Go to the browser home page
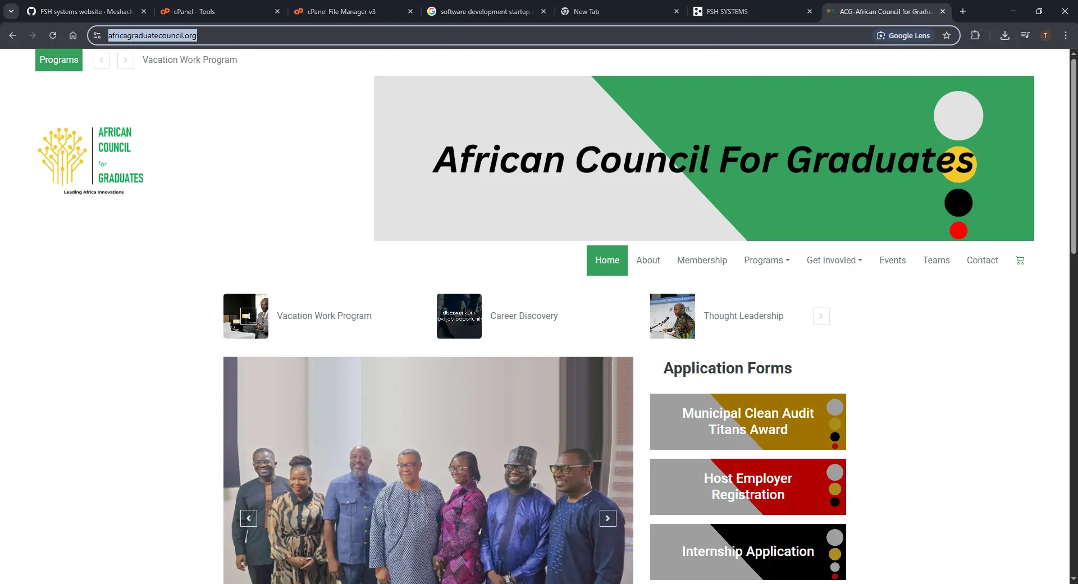The image size is (1078, 584). 73,35
